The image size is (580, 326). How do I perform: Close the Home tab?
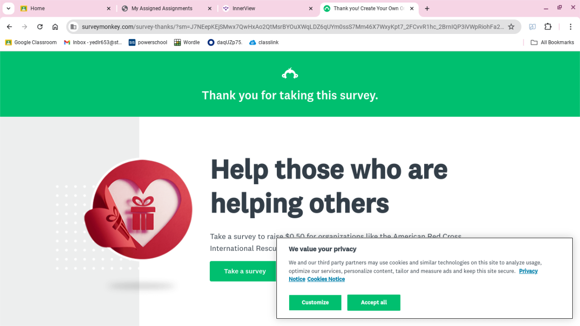click(x=109, y=9)
